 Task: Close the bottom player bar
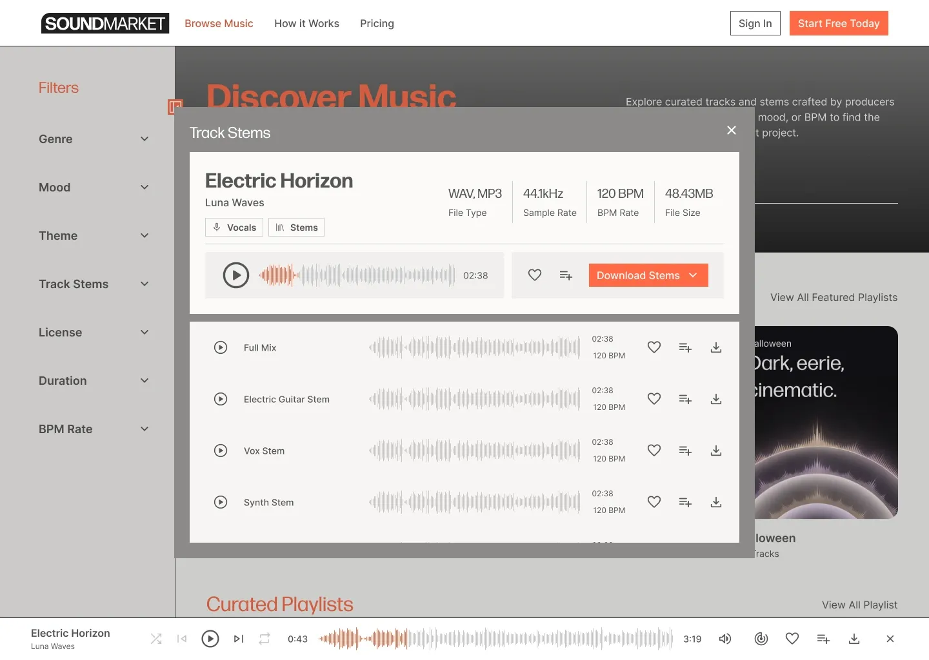[x=890, y=639]
